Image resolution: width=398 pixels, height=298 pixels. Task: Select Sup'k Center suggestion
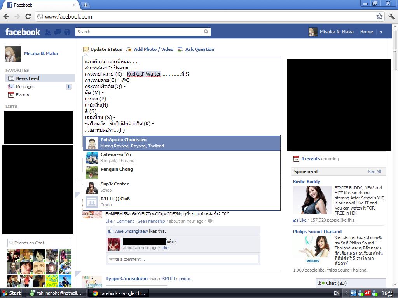(182, 187)
